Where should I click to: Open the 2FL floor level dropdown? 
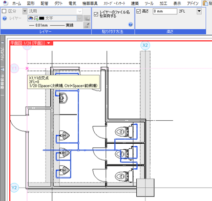[199, 11]
